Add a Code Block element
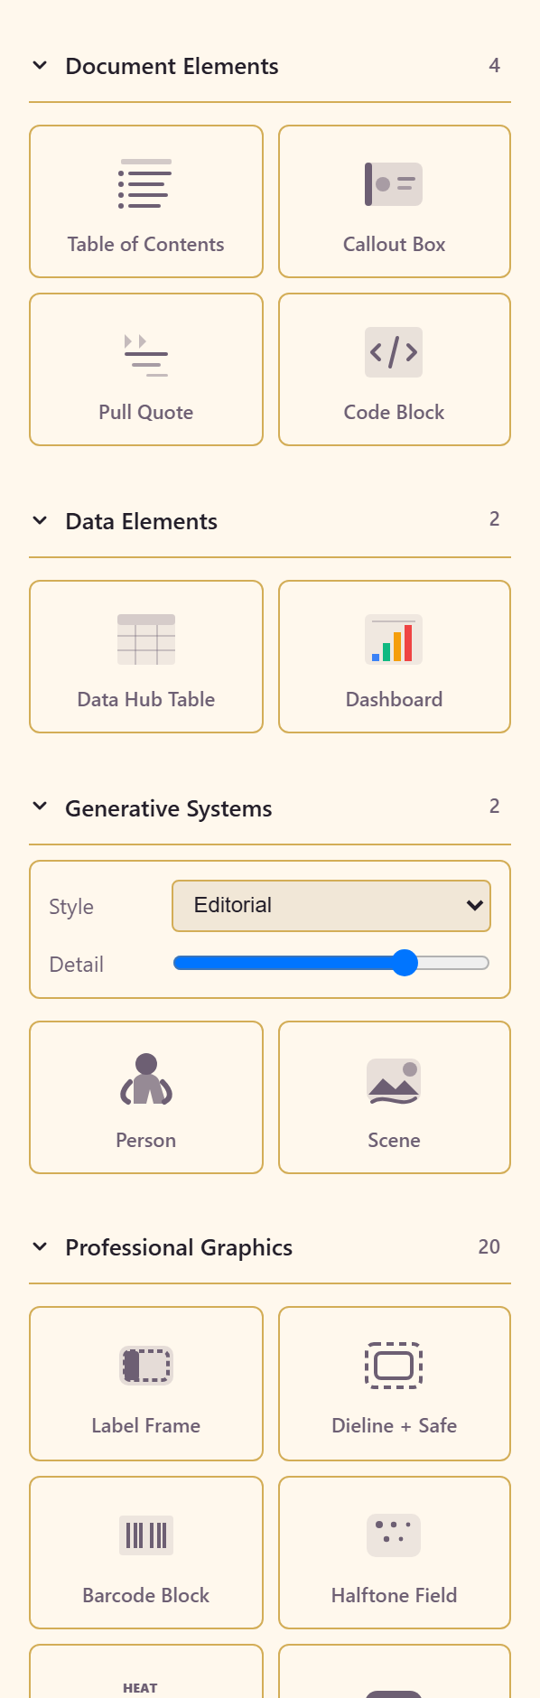Image resolution: width=540 pixels, height=1698 pixels. coord(395,369)
